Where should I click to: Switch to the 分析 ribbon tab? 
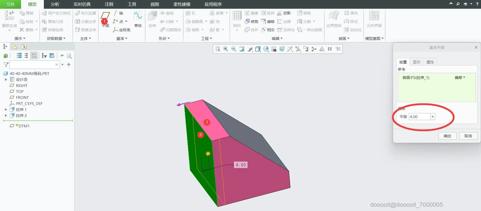[55, 4]
